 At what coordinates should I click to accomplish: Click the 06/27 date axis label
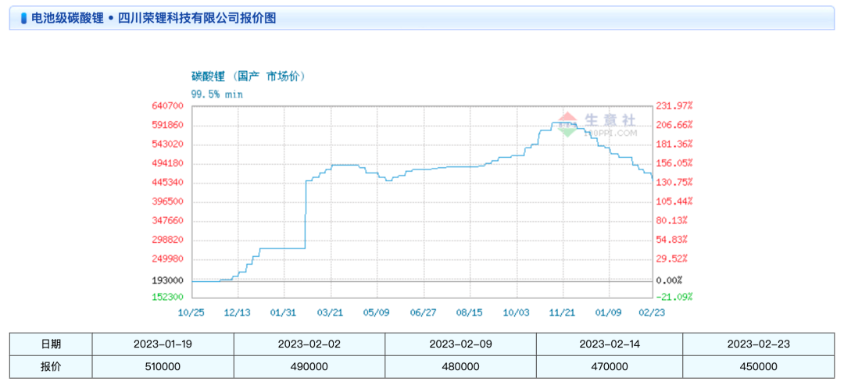pos(424,312)
